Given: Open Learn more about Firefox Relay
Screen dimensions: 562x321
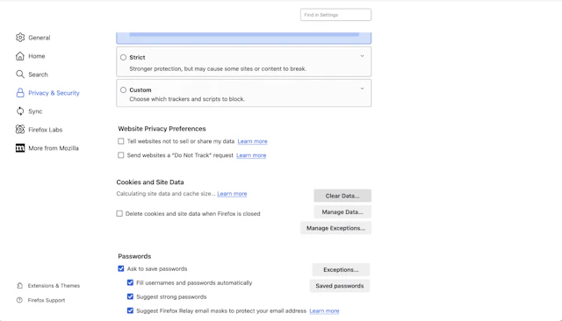Looking at the screenshot, I should click(324, 311).
